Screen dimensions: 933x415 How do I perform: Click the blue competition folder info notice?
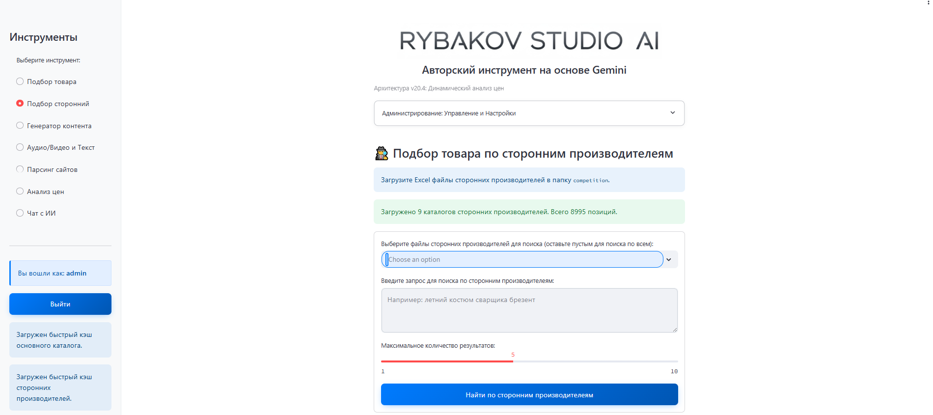point(529,180)
